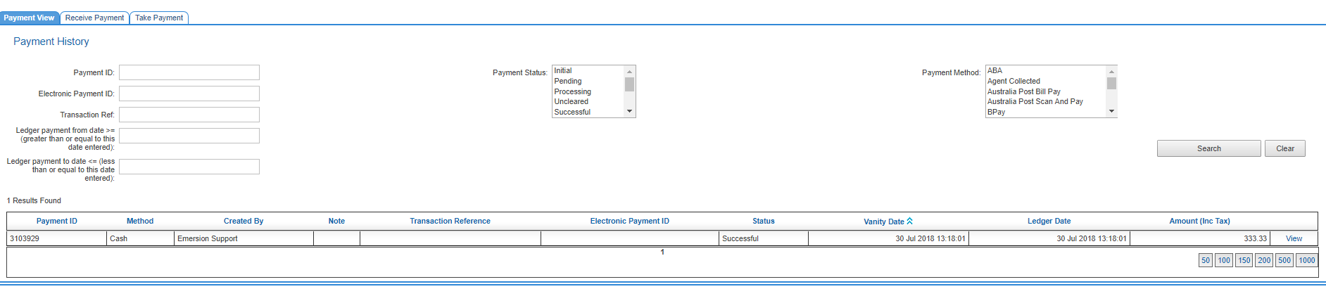Click the Ledger payment from date field
Screen dimensions: 1326x289
click(189, 136)
